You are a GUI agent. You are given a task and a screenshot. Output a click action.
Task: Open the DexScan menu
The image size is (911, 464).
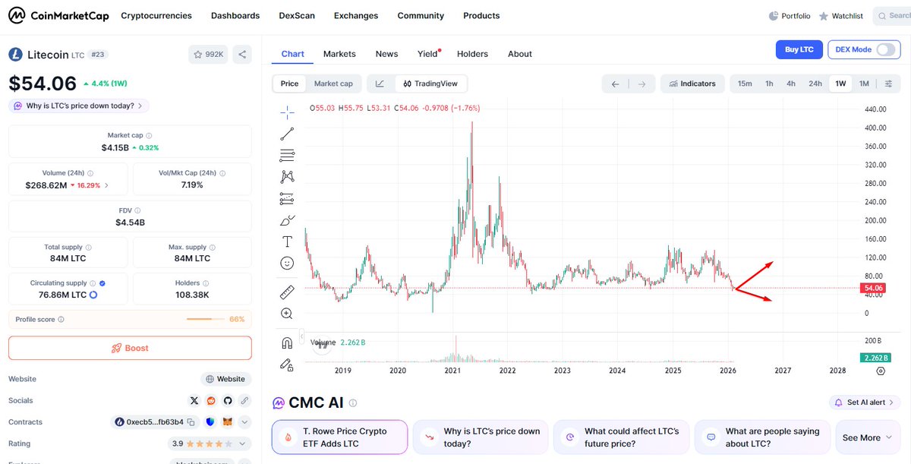[x=297, y=15]
